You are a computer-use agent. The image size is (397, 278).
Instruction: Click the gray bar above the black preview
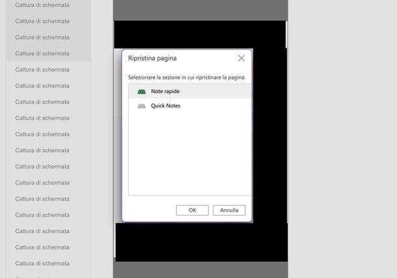[x=200, y=9]
